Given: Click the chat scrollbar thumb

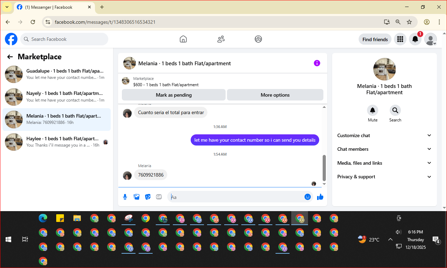Looking at the screenshot, I should click(324, 168).
